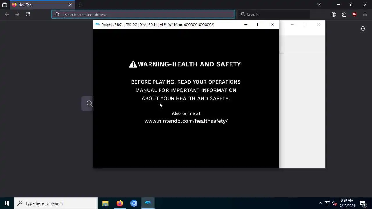Open File Explorer from the taskbar
This screenshot has height=209, width=372.
[105, 203]
